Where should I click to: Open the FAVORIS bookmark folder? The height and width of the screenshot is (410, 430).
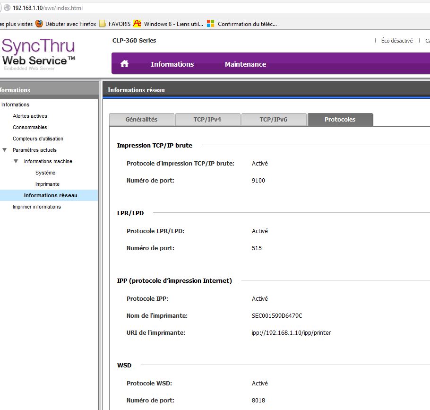click(115, 24)
